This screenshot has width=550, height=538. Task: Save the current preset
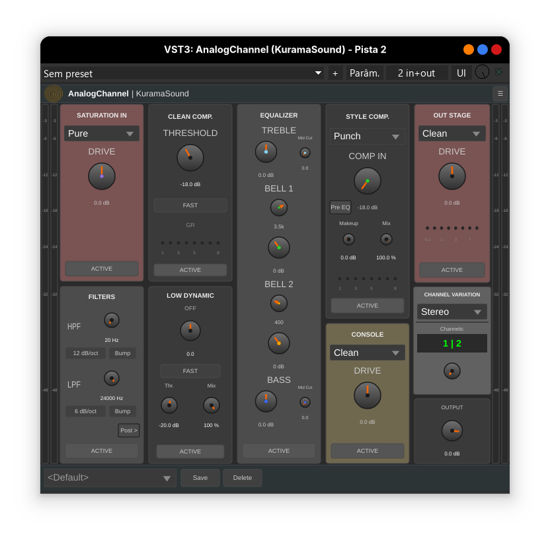coord(200,477)
